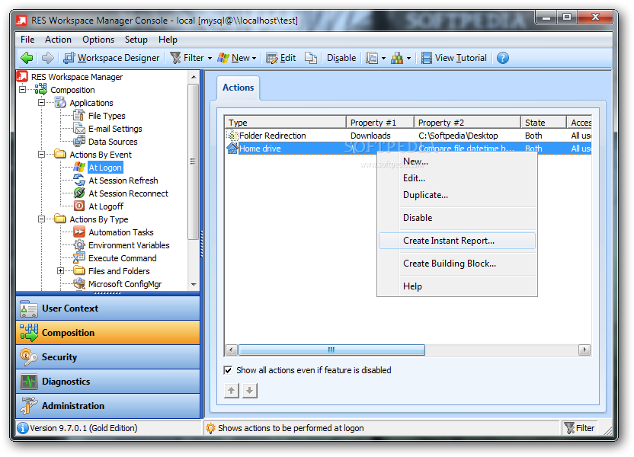Select At Session Reconnect in the tree
634x457 pixels.
(128, 193)
